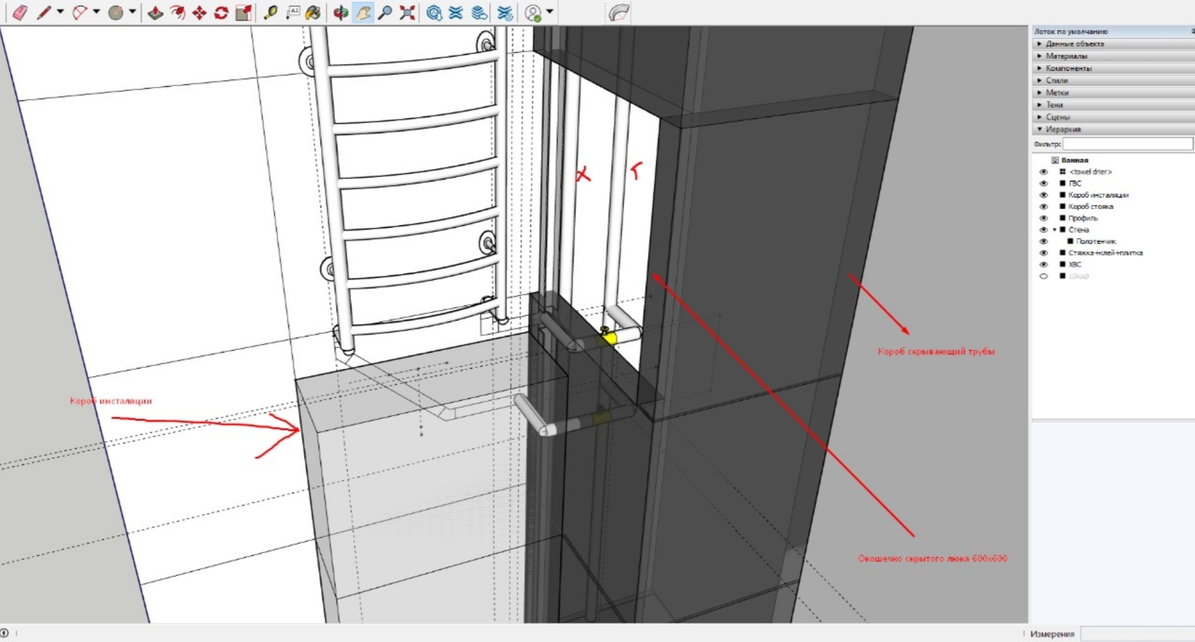This screenshot has width=1195, height=642.
Task: Select the Push/Pull tool
Action: pos(156,12)
